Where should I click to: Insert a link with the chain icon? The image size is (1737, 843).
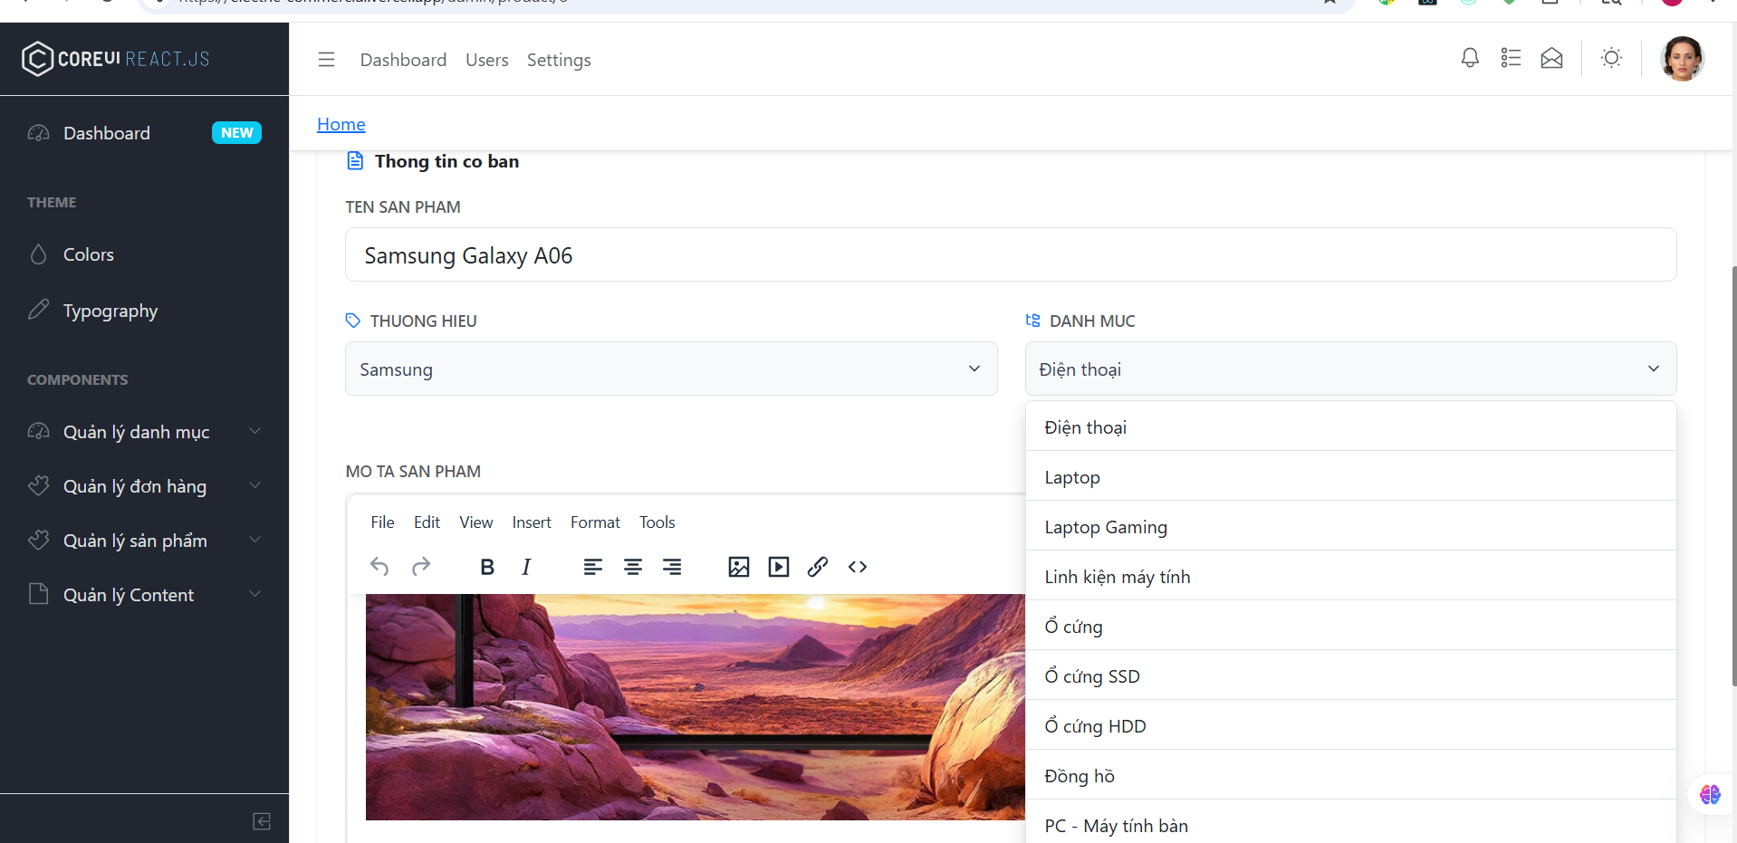818,567
